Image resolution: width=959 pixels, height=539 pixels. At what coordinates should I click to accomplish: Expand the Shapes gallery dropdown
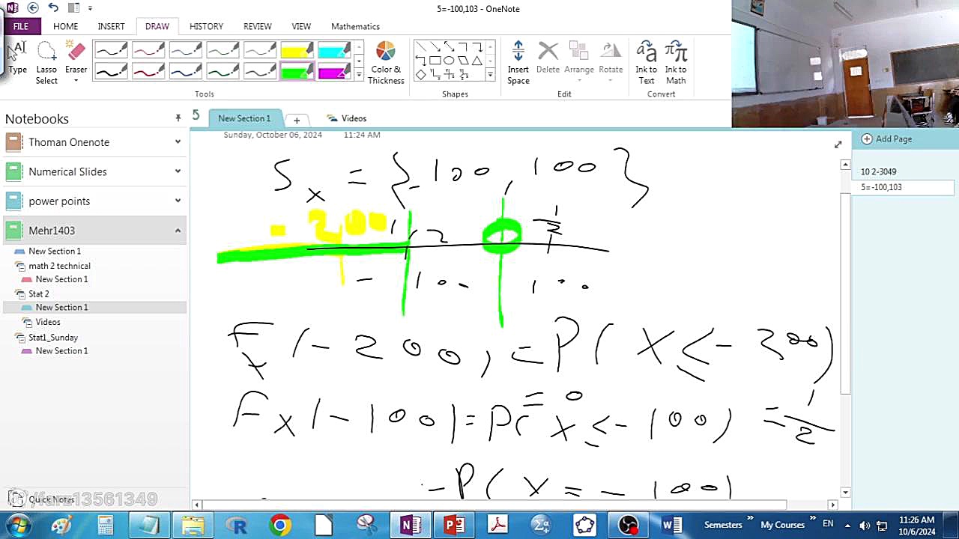click(490, 75)
